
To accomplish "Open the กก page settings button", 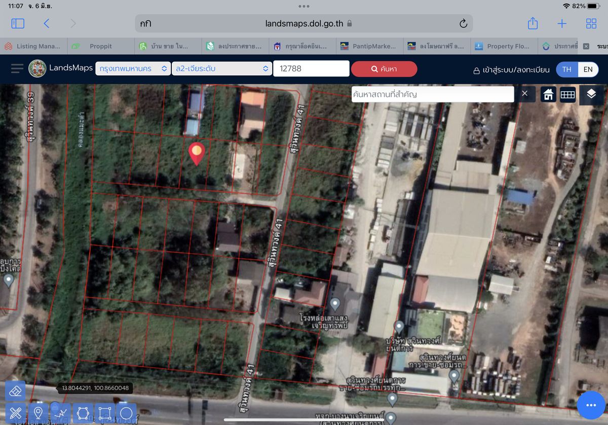I will point(146,24).
